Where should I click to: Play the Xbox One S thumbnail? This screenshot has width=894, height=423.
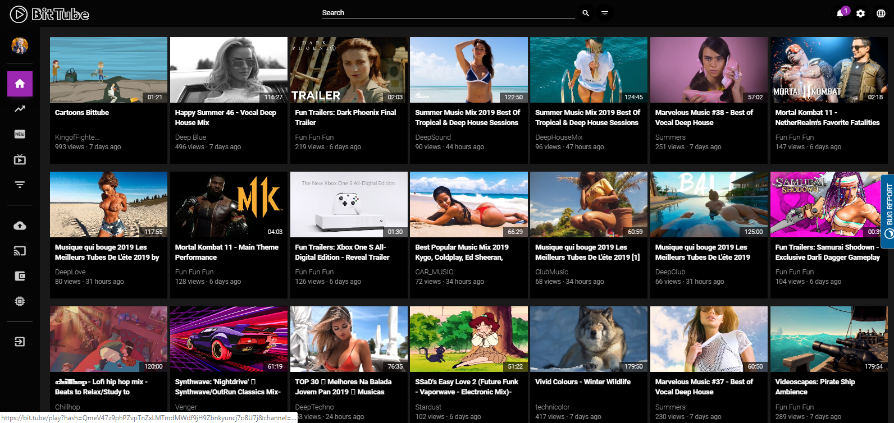349,204
